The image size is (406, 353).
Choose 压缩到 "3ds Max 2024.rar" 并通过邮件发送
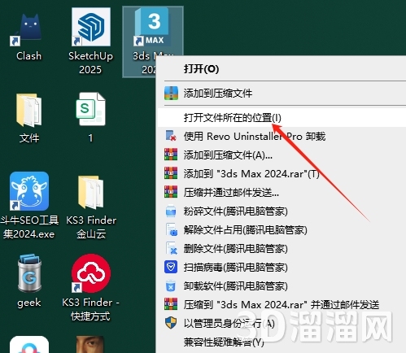[x=282, y=305]
